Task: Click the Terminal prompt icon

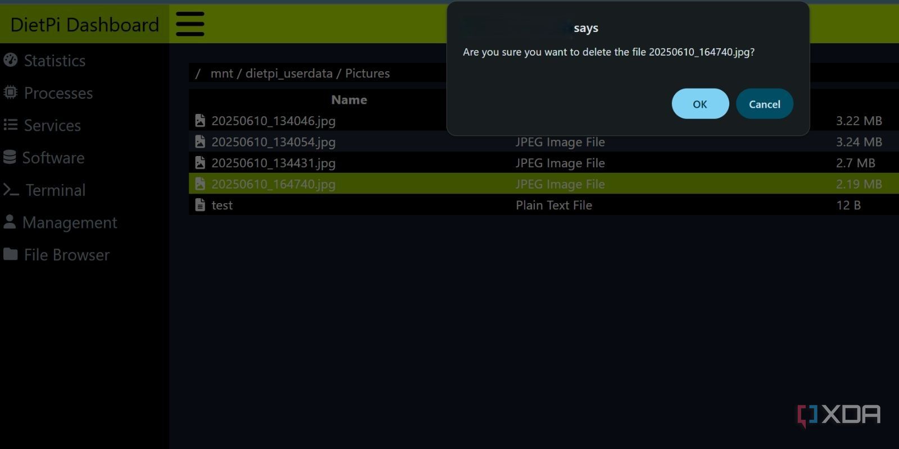Action: (11, 190)
